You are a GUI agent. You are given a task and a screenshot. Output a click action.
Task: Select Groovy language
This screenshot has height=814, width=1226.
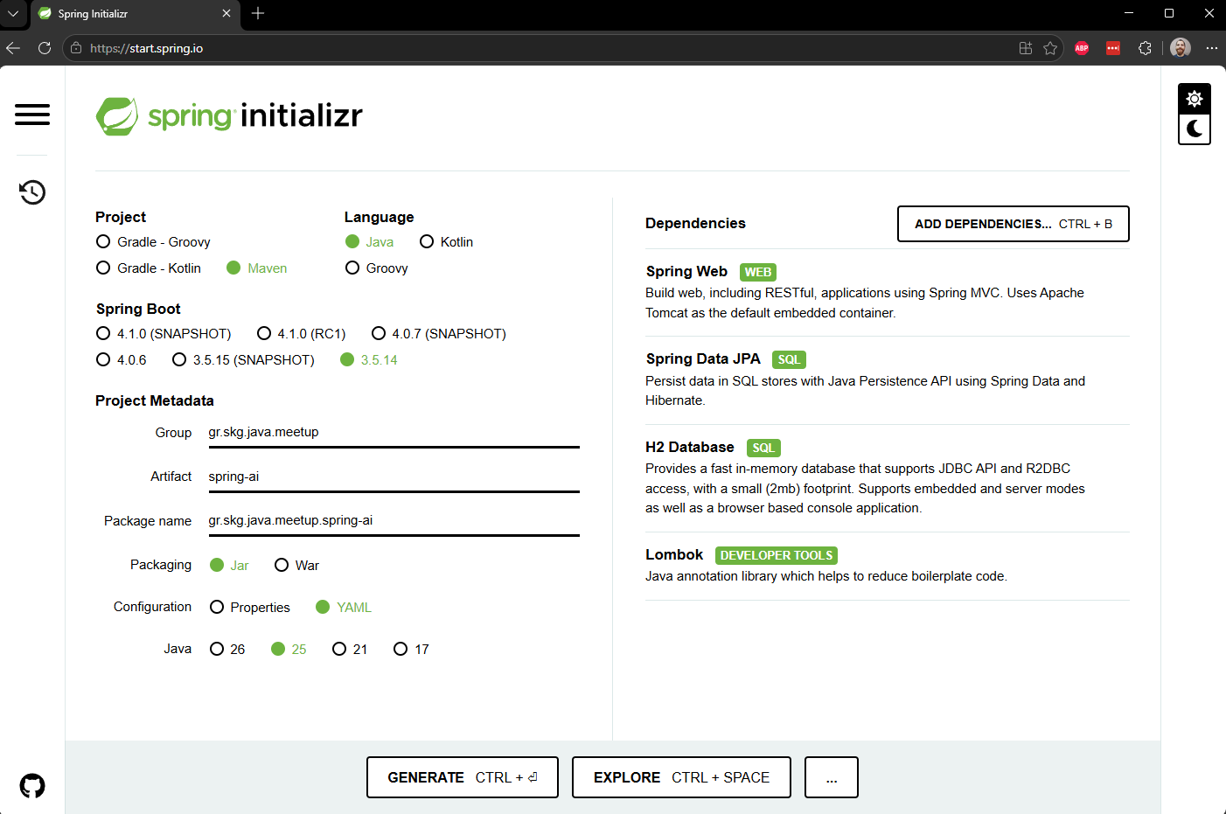(377, 268)
